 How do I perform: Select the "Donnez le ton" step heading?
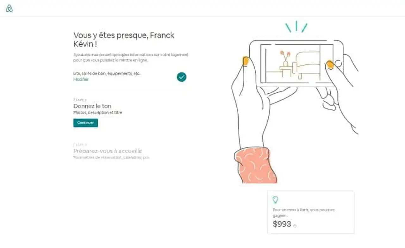tap(92, 106)
